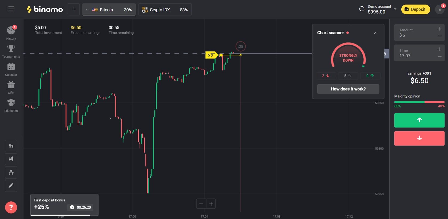Increase the trade Amount with plus
This screenshot has width=448, height=219.
(x=439, y=29)
